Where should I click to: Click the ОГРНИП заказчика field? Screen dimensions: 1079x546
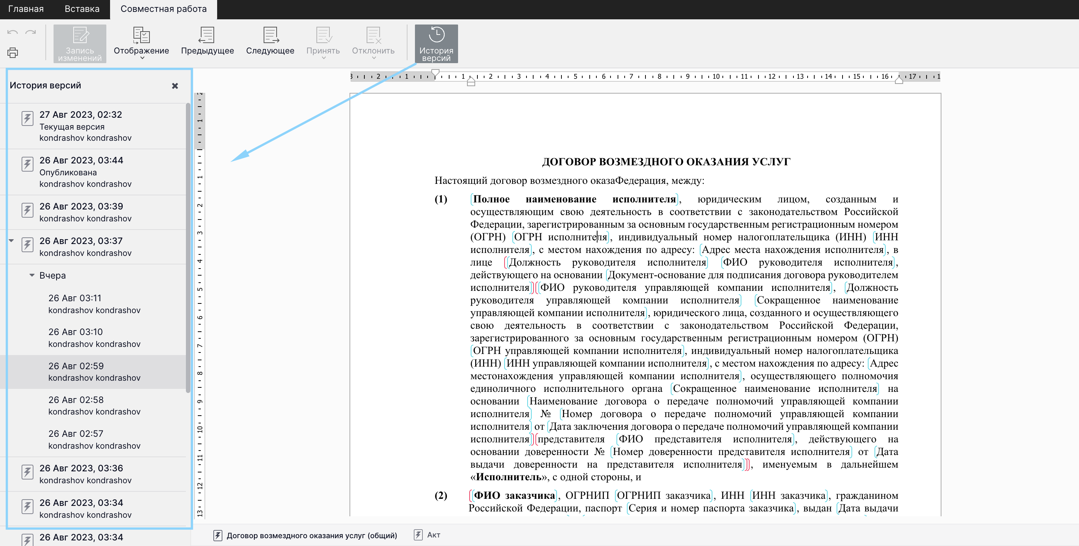(664, 495)
